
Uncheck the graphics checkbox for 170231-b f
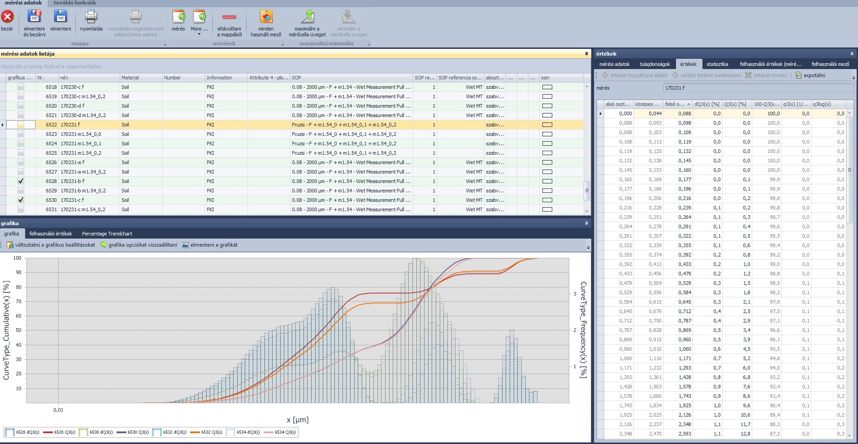(x=21, y=181)
